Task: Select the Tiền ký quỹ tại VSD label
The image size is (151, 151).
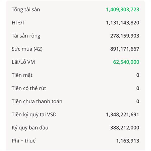Action: point(34,115)
